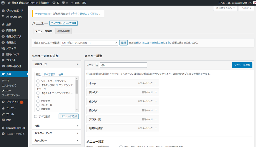
Task: Open the Dashboard icon in sidebar
Action: (3, 11)
